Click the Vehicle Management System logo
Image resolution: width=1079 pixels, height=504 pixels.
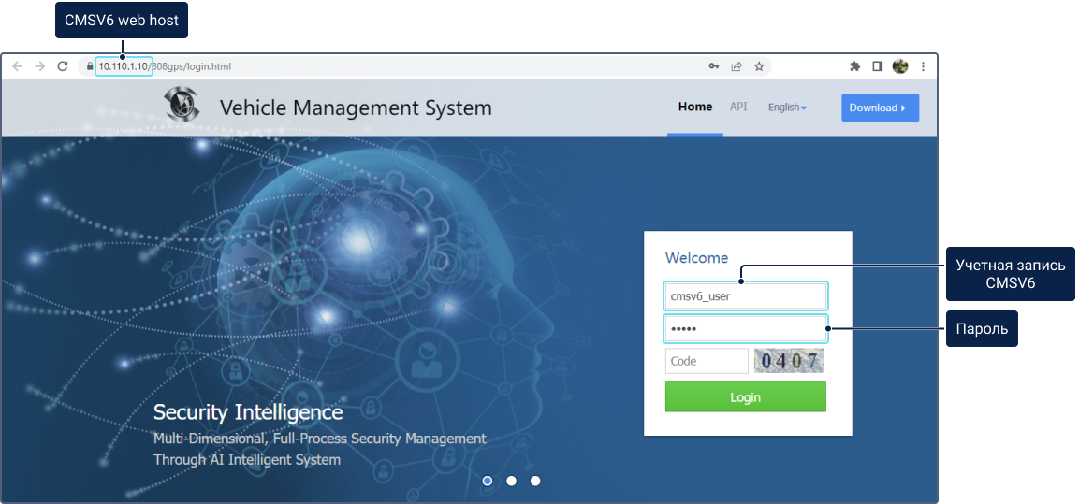pyautogui.click(x=182, y=105)
